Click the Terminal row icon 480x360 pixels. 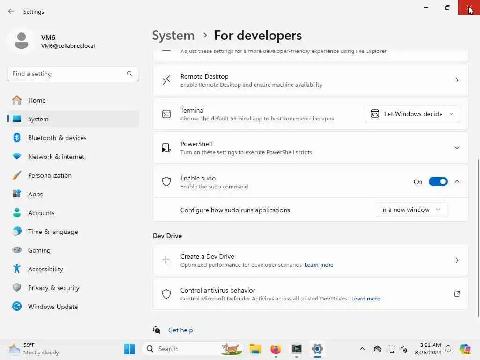tap(166, 114)
